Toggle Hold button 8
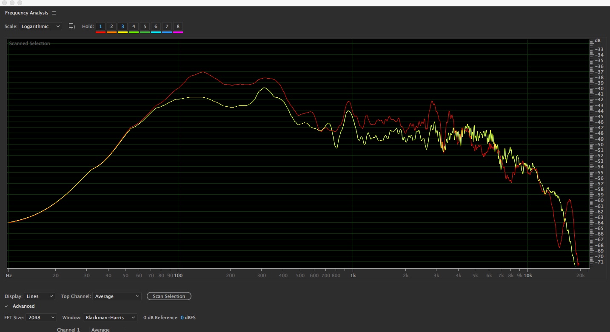Viewport: 610px width, 332px height. [178, 26]
